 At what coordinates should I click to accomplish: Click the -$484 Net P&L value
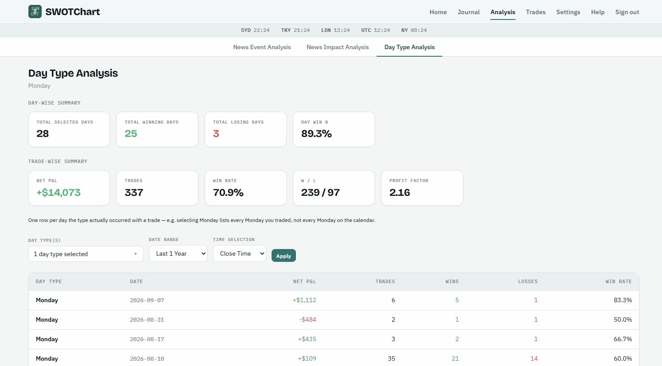click(x=307, y=319)
